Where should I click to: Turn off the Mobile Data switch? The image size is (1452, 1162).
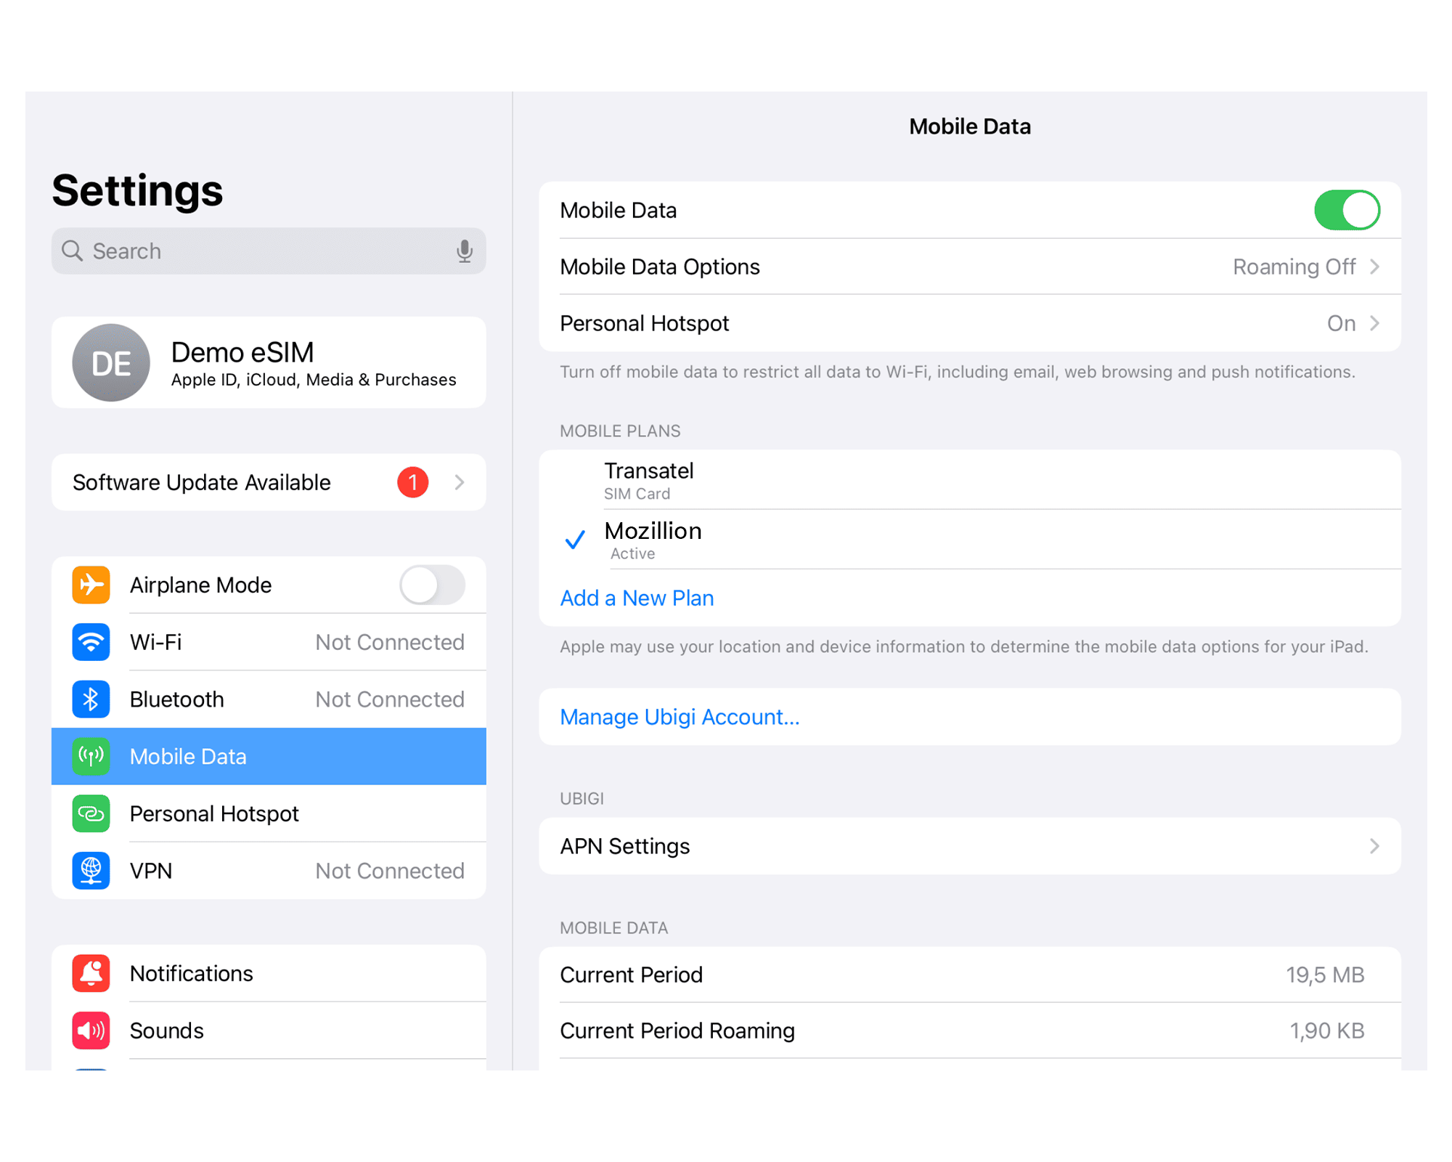point(1346,211)
